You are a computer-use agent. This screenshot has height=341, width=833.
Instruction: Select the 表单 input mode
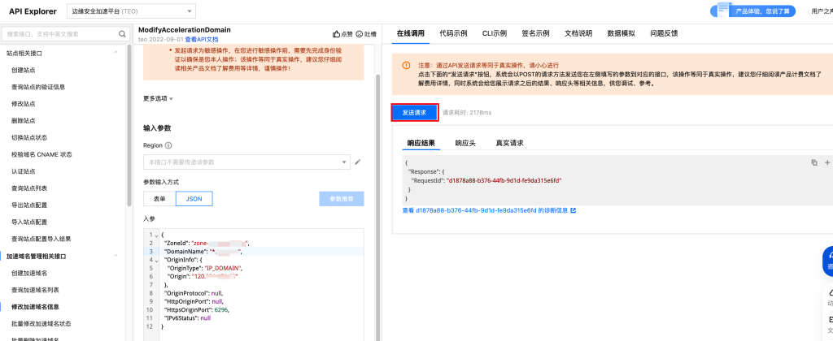[159, 199]
